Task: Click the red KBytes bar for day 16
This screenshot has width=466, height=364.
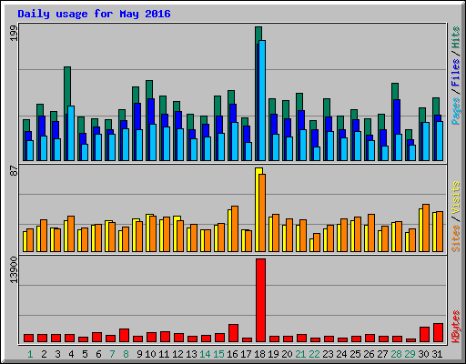Action: (233, 333)
